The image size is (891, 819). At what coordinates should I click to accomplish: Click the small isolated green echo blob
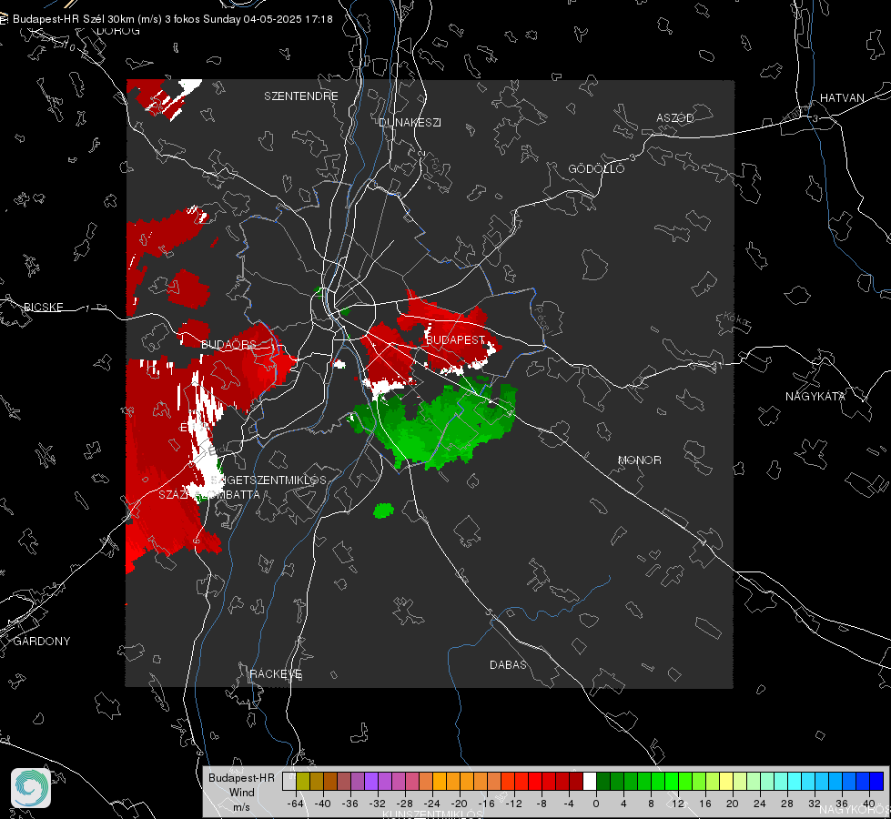click(383, 511)
